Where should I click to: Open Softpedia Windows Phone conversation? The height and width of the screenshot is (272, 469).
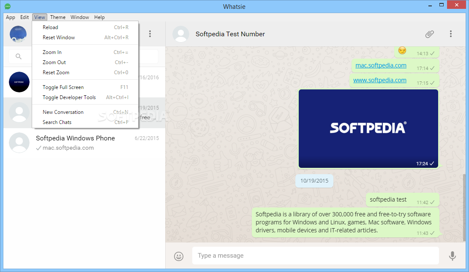coord(85,143)
